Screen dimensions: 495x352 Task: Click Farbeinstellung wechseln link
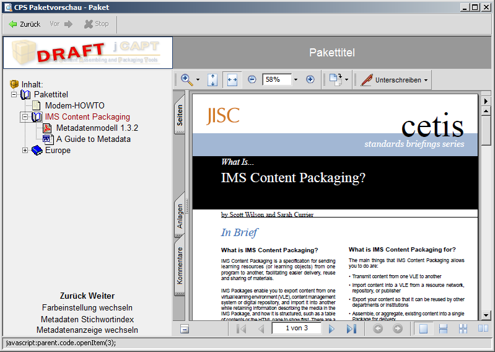87,307
